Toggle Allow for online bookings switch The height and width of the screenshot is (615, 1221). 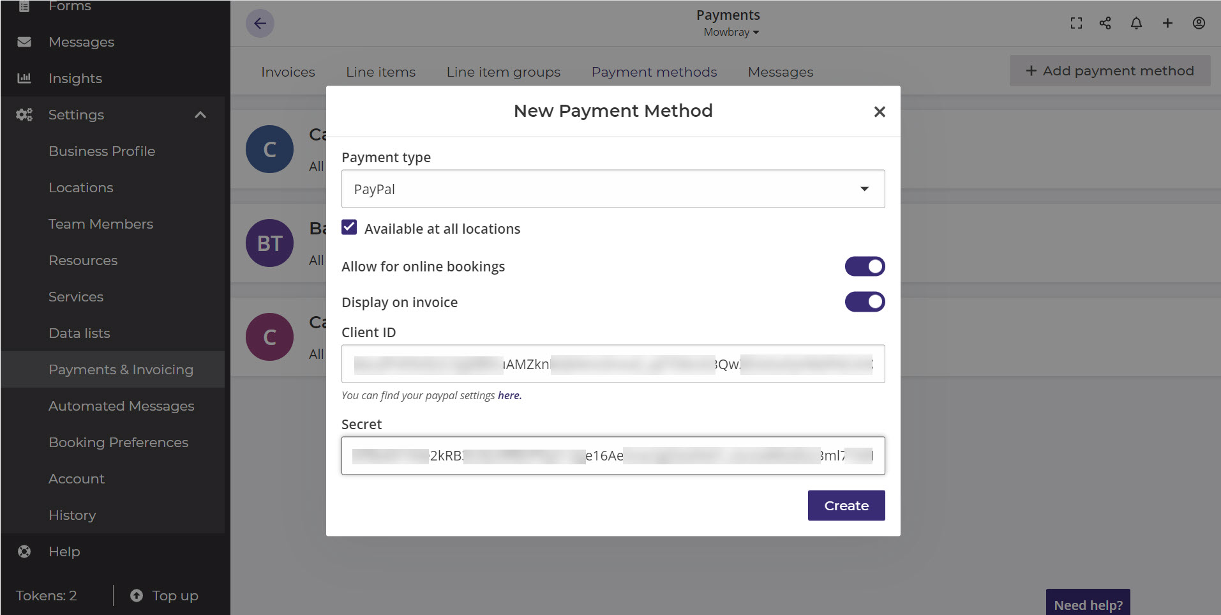865,266
